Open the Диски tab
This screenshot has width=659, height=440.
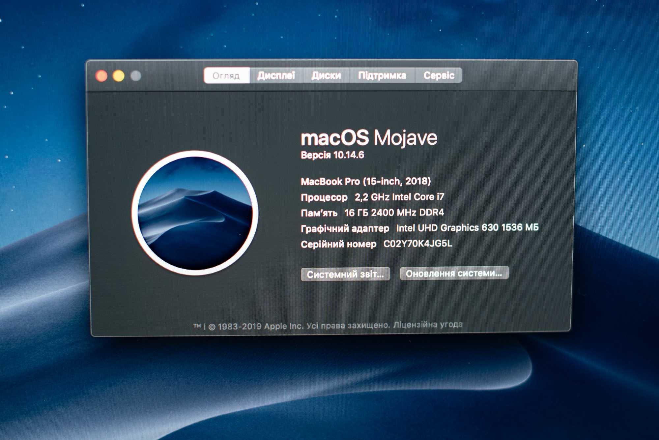pyautogui.click(x=326, y=75)
